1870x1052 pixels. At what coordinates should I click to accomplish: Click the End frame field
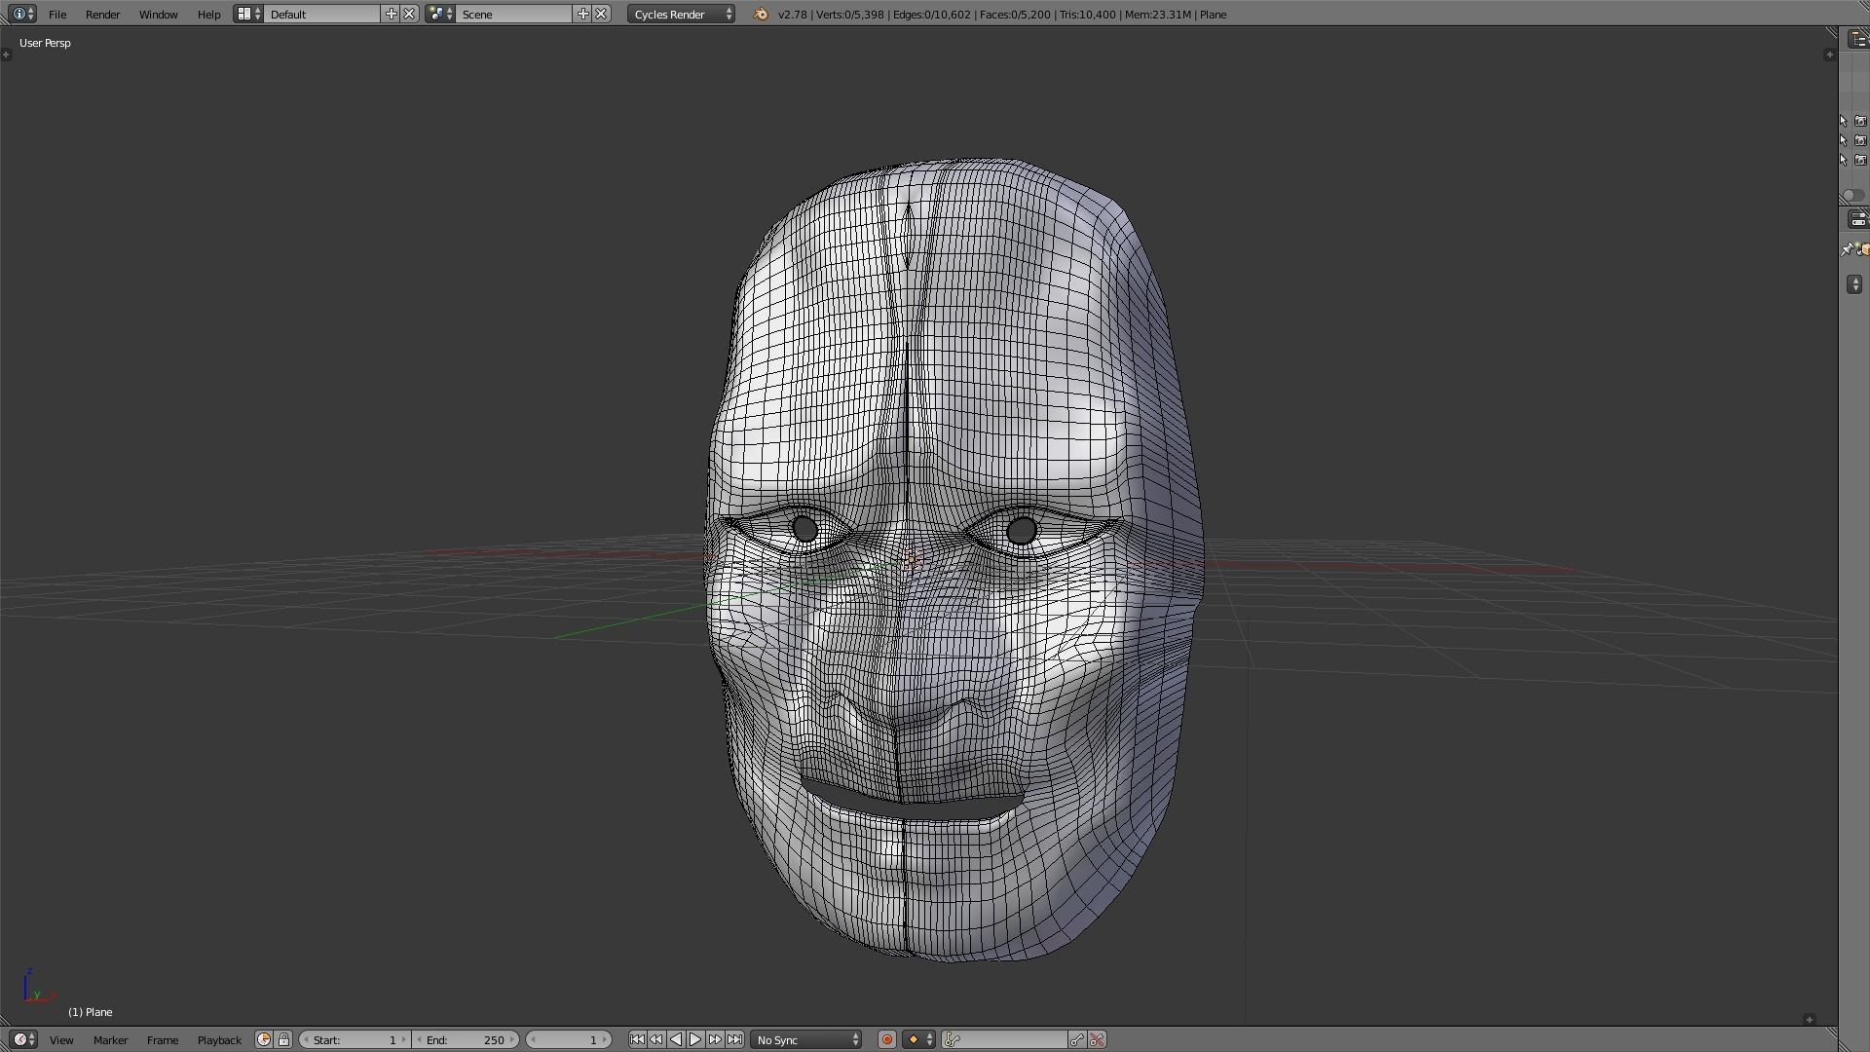pos(466,1039)
